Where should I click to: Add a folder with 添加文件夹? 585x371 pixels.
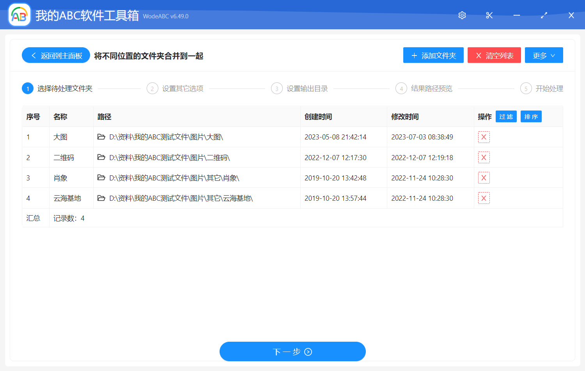tap(433, 55)
